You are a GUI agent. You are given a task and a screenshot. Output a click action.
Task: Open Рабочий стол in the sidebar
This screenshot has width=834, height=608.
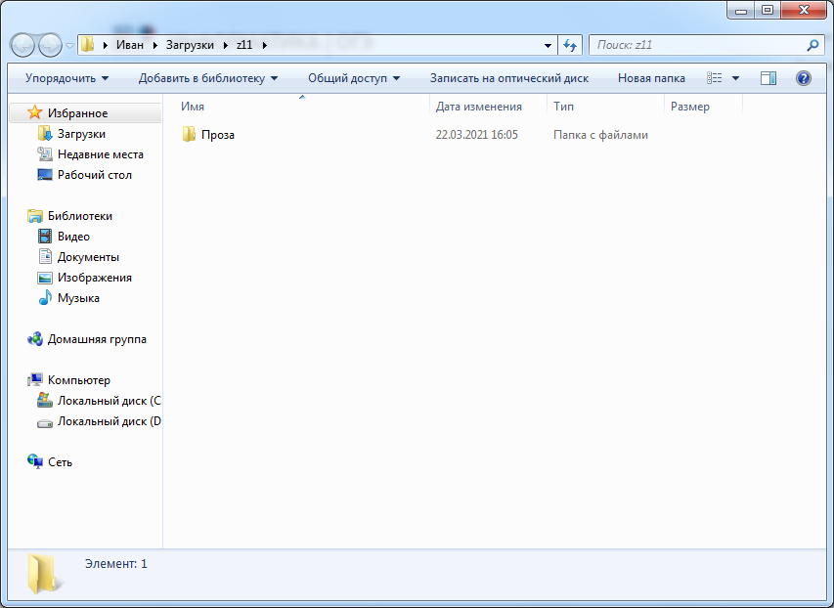95,174
